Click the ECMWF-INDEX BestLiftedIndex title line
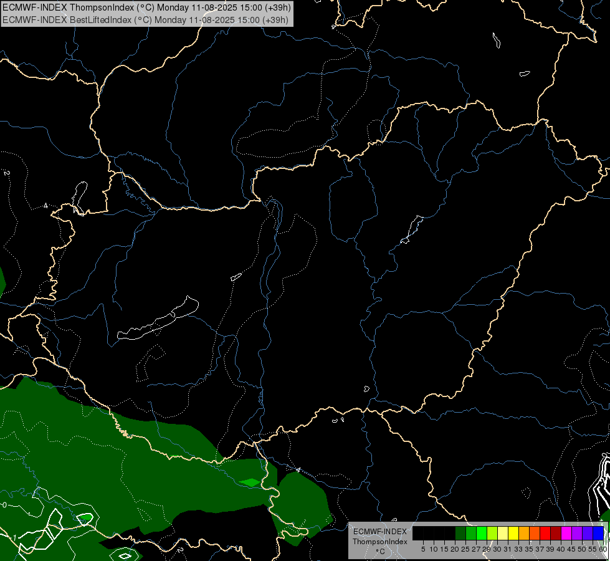Image resolution: width=610 pixels, height=561 pixels. click(146, 20)
